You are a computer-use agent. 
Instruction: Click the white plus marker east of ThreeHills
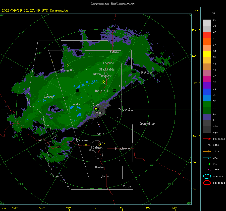142,101
